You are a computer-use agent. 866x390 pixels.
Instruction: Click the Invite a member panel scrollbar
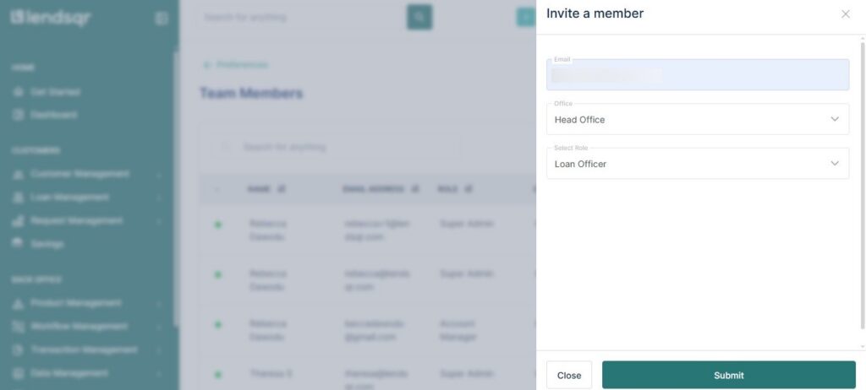pos(862,186)
